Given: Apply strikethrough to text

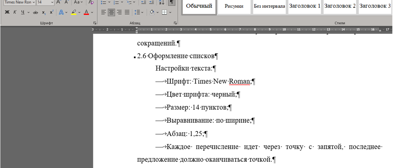Looking at the screenshot, I should click(x=35, y=12).
